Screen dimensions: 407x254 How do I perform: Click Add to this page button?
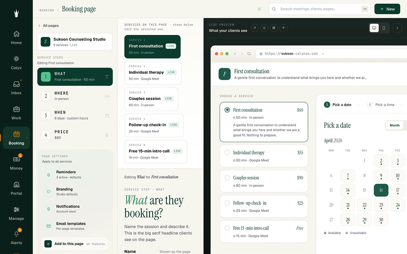coord(75,244)
